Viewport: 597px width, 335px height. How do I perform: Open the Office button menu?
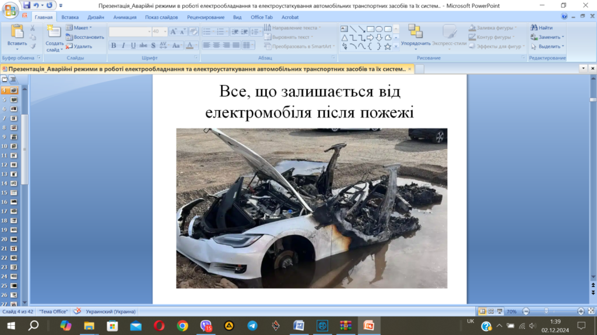pyautogui.click(x=10, y=10)
